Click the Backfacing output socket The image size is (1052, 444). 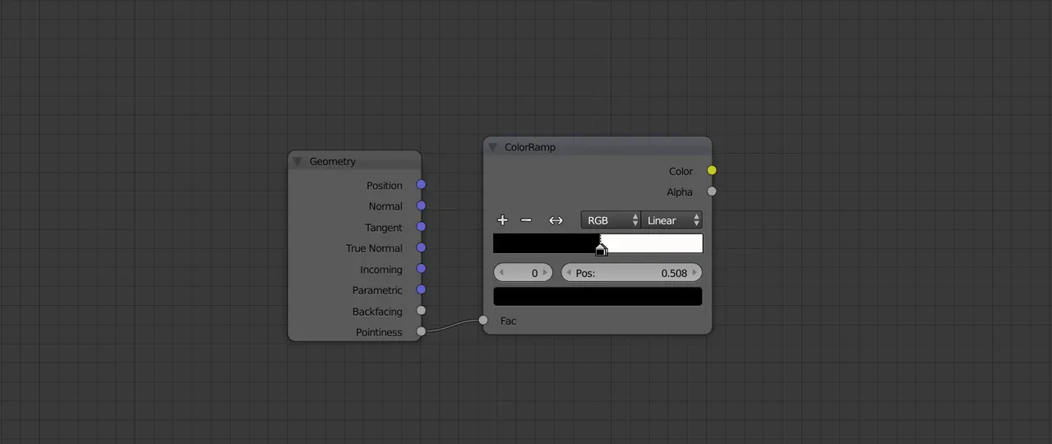coord(421,311)
